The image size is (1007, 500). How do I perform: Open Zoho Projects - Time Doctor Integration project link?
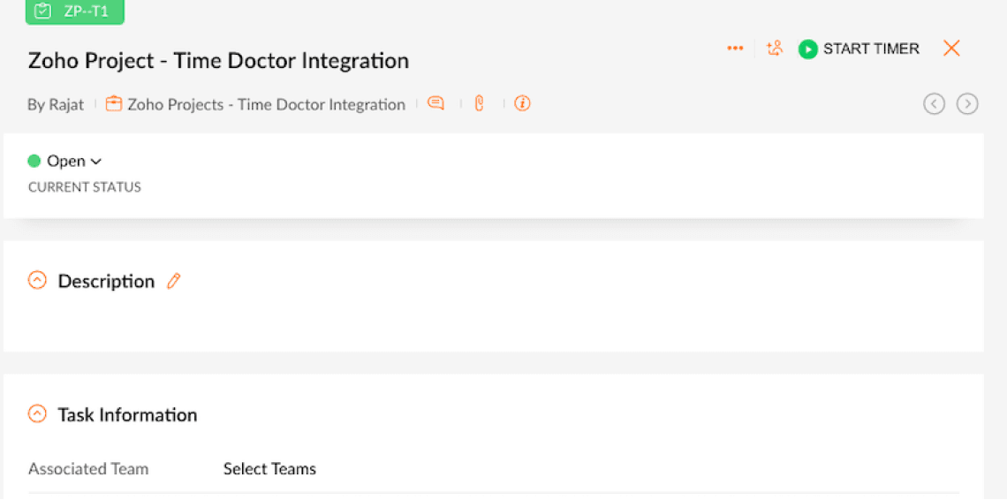(266, 104)
